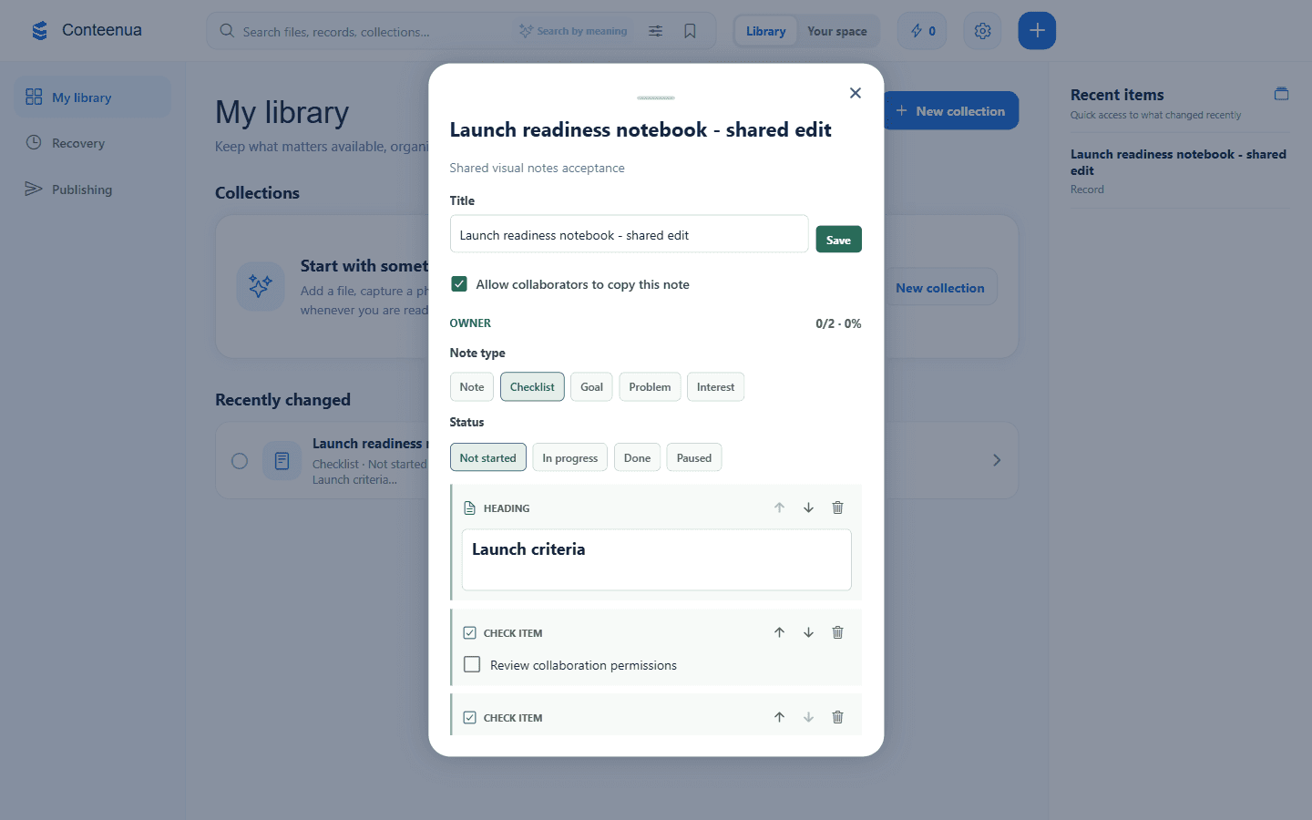This screenshot has height=820, width=1312.
Task: Click the Publishing send icon
Action: pos(34,189)
